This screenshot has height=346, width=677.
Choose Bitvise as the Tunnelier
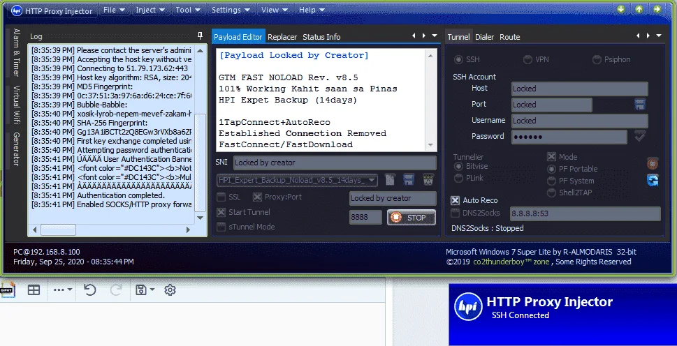[458, 166]
